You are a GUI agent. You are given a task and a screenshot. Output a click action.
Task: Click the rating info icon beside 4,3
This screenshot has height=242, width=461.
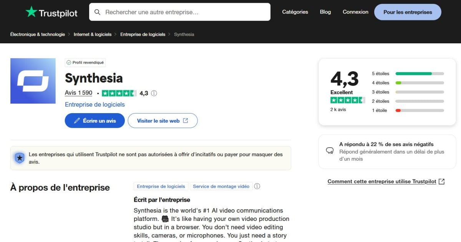pos(154,93)
